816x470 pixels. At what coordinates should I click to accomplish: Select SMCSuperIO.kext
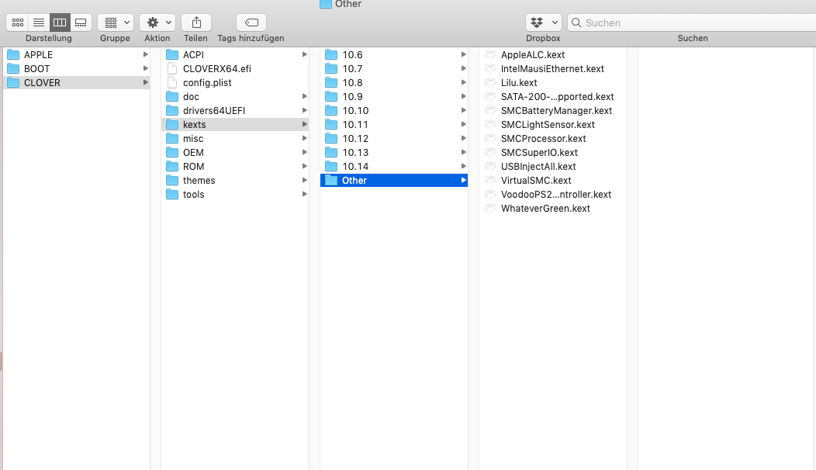coord(553,153)
